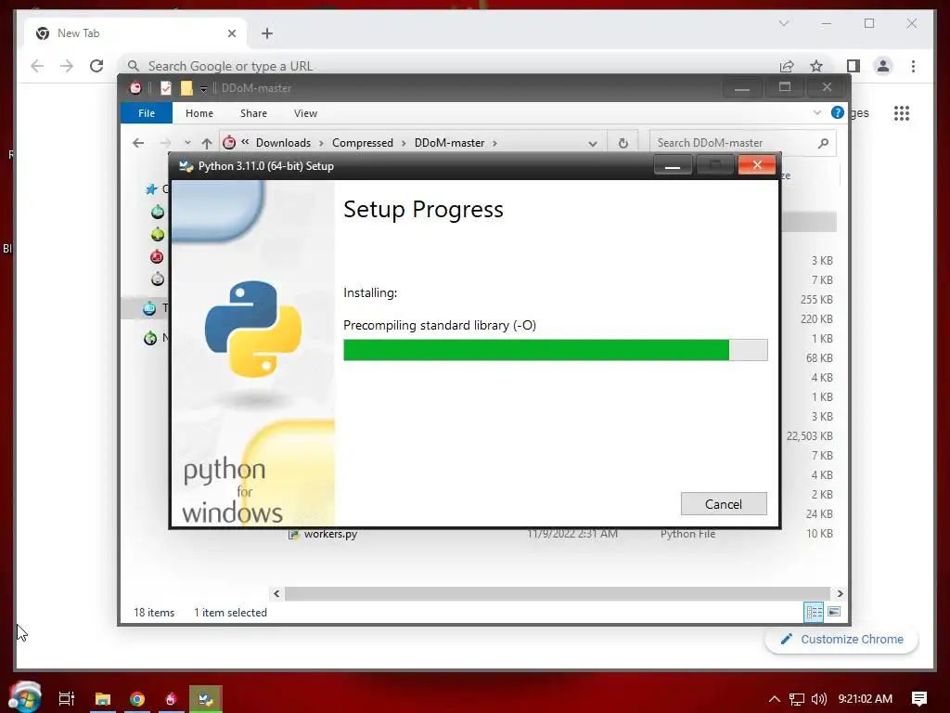
Task: Click the Explorer horizontal scrollbar
Action: coord(557,593)
